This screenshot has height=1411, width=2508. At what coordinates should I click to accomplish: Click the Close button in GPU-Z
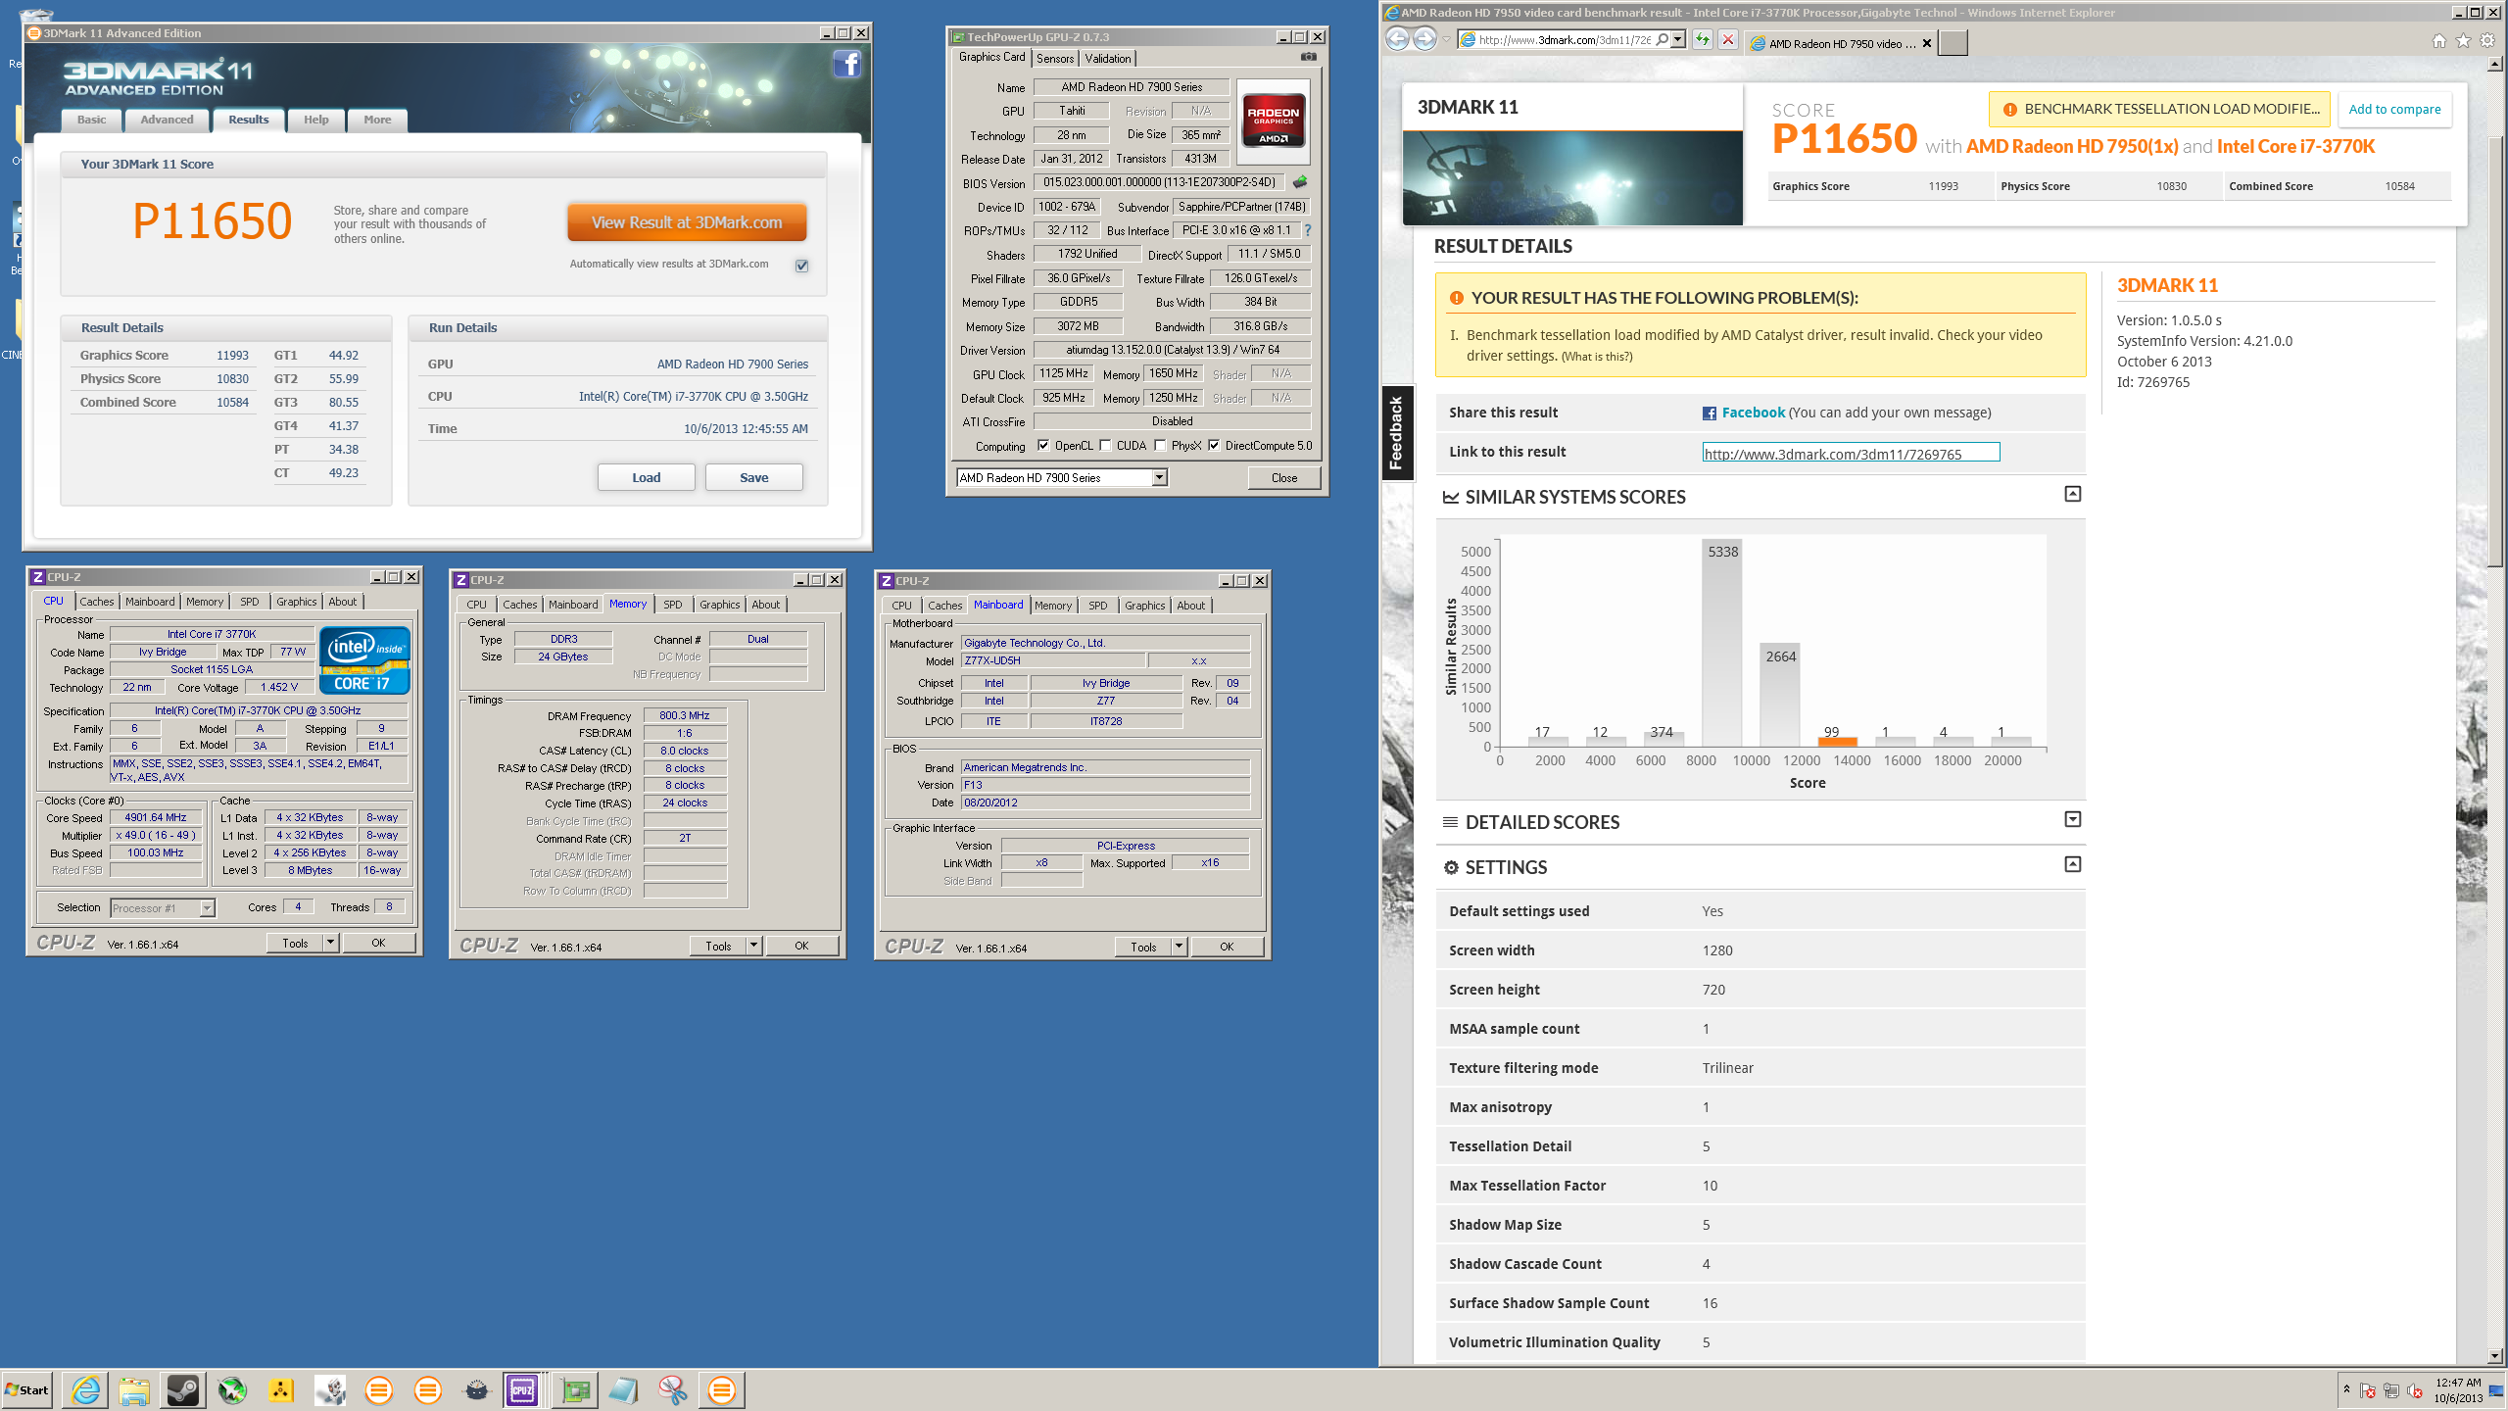[1284, 478]
